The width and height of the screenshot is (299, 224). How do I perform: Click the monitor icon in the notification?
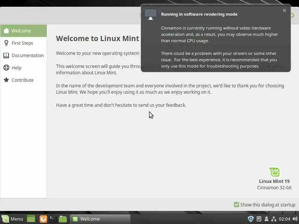tap(151, 14)
